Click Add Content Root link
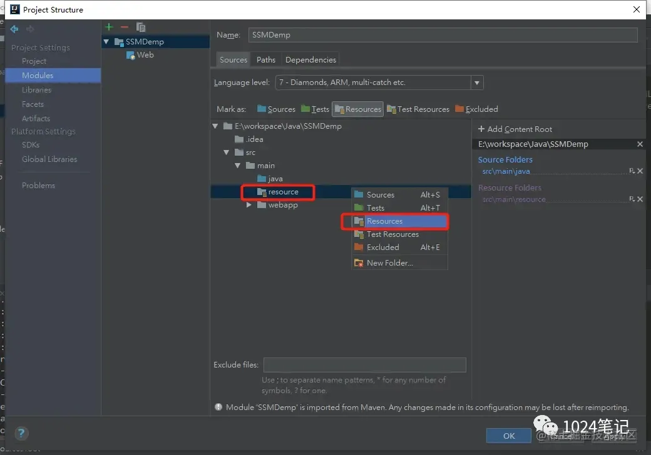 (x=515, y=129)
